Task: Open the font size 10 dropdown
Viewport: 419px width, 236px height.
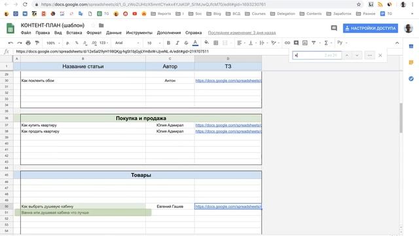Action: tap(154, 43)
